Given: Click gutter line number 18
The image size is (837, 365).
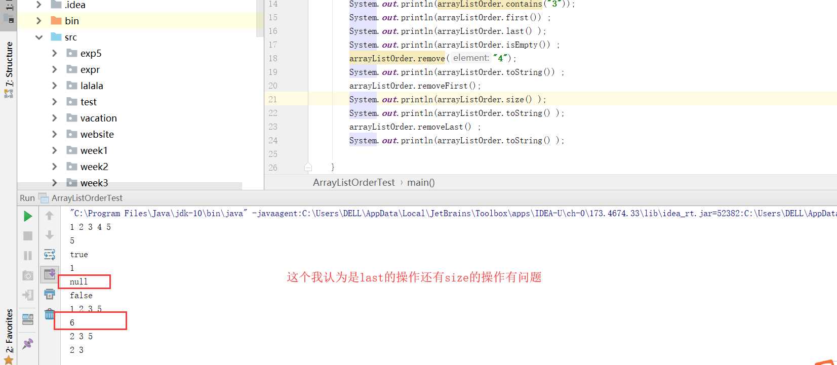Looking at the screenshot, I should click(273, 58).
